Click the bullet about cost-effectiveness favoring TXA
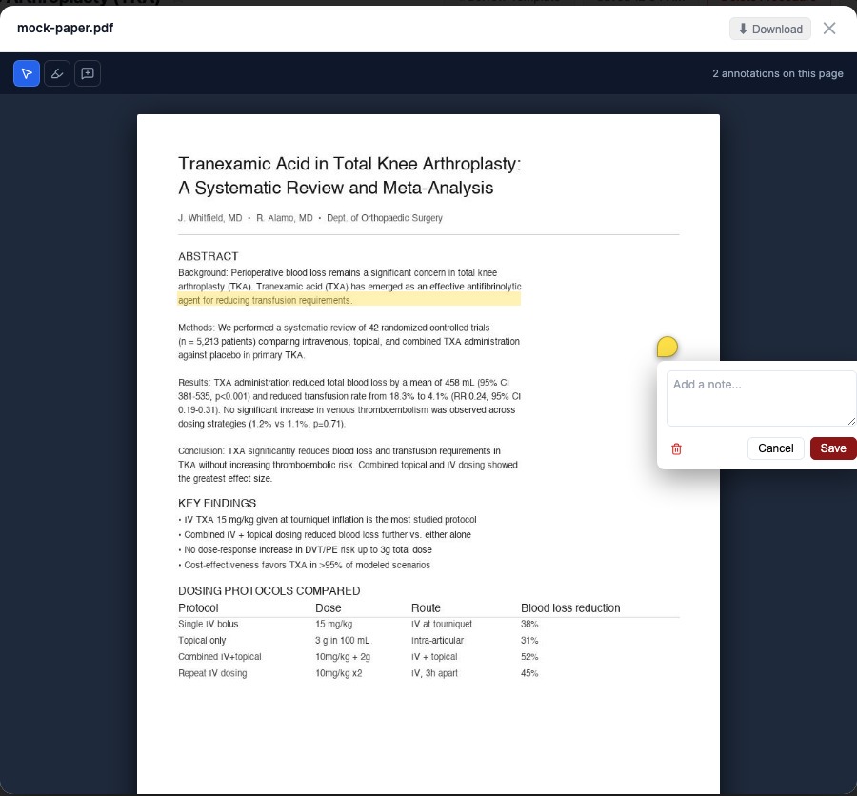 pos(305,565)
